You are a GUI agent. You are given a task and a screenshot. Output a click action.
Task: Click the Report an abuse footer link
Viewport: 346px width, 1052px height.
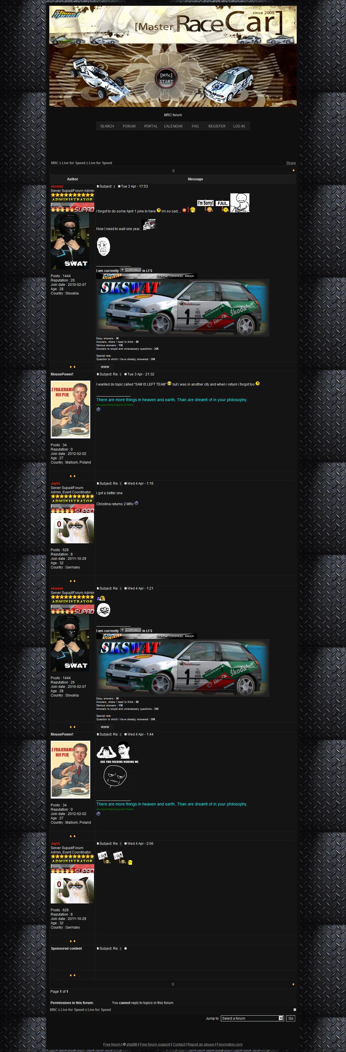coord(200,1044)
